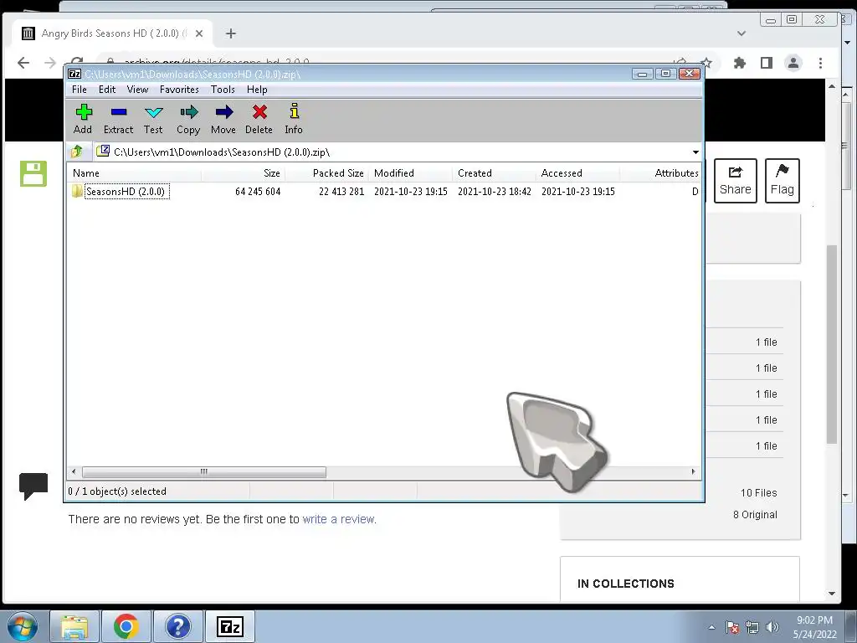Bookmark this page with the star icon
Viewport: 857px width, 643px height.
pos(706,63)
